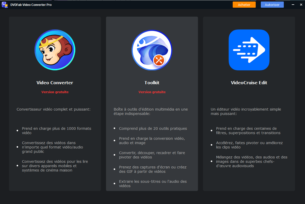The width and height of the screenshot is (305, 204).
Task: Select the Toolkit heading
Action: 152,83
